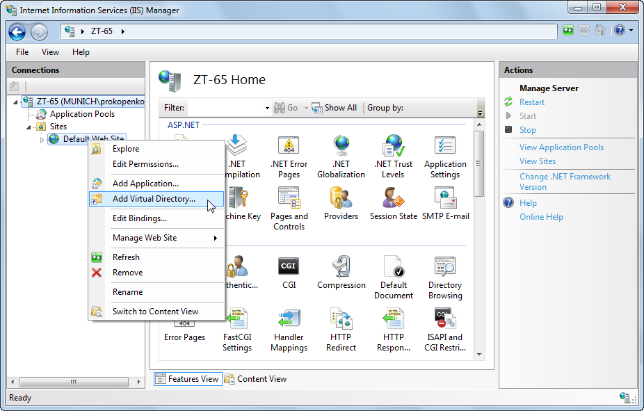Click the help question mark toolbar icon
The height and width of the screenshot is (411, 644).
click(620, 31)
